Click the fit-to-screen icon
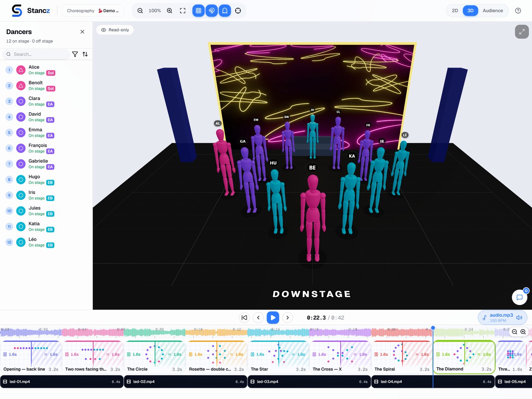Viewport: 532px width, 399px height. [x=183, y=11]
